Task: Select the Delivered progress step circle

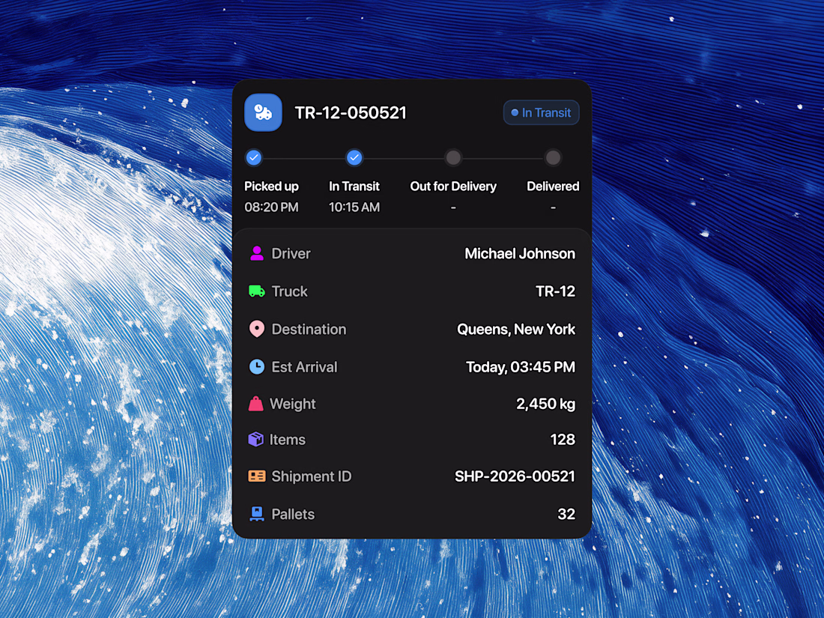Action: (x=553, y=157)
